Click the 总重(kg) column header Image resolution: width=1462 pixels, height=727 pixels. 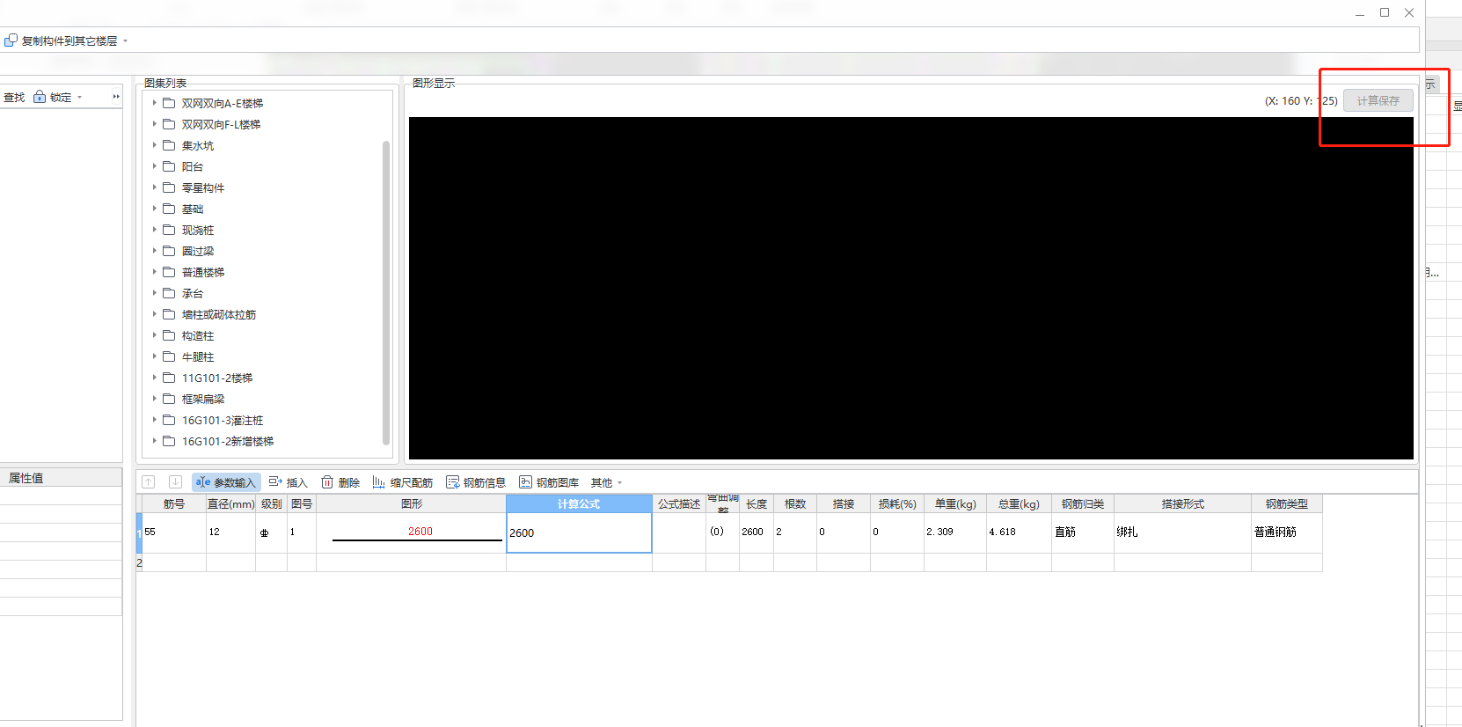1019,503
